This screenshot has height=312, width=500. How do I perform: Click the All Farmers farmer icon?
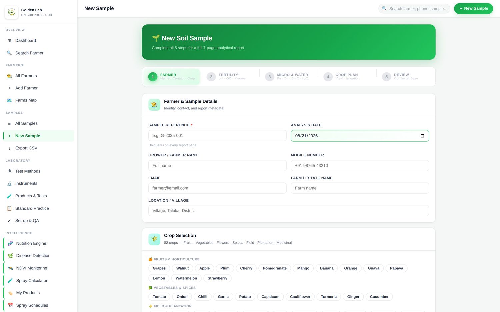[9, 76]
